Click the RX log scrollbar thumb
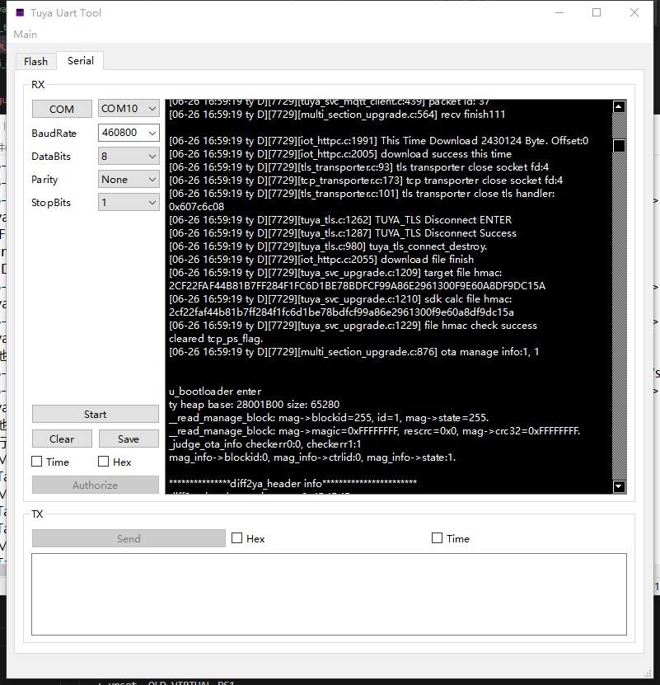This screenshot has height=685, width=660. click(619, 145)
